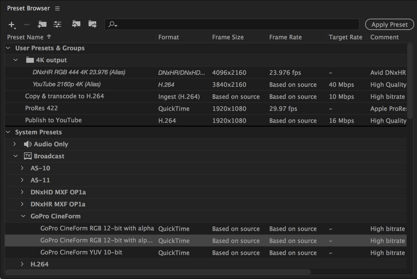Viewport: 417px width, 279px height.
Task: Create a new preset group
Action: click(x=42, y=24)
